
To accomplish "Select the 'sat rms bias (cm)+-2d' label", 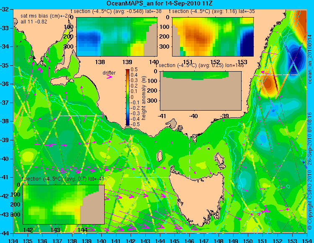I will pyautogui.click(x=46, y=16).
